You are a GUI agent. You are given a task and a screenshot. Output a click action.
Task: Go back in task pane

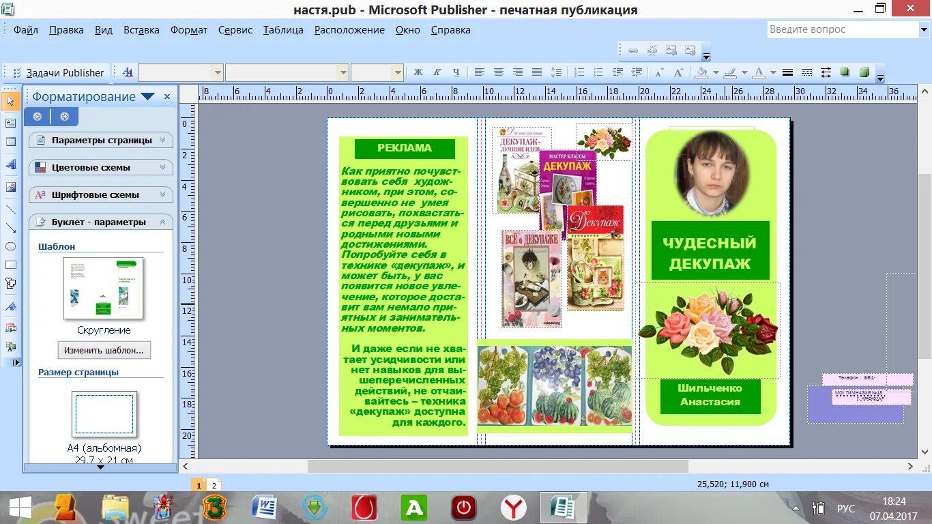click(38, 117)
